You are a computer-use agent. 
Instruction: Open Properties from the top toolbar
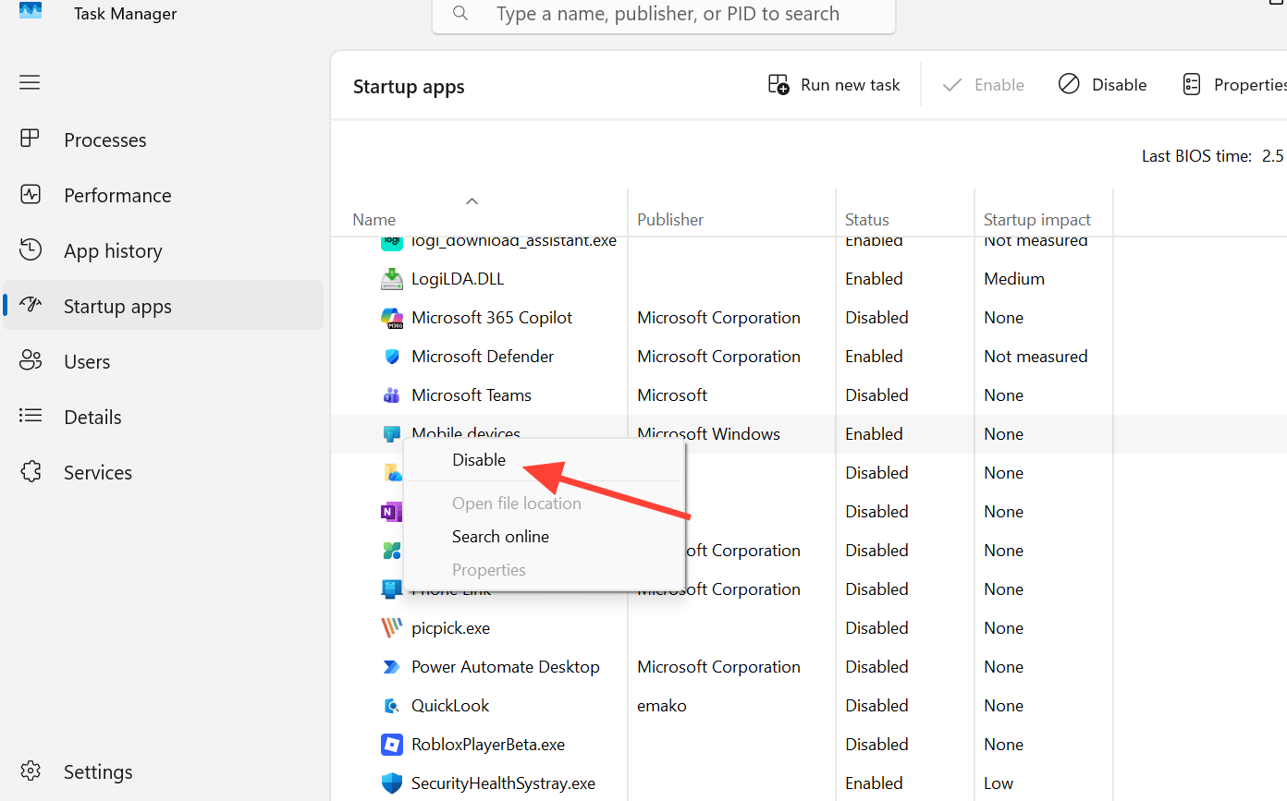[1234, 85]
